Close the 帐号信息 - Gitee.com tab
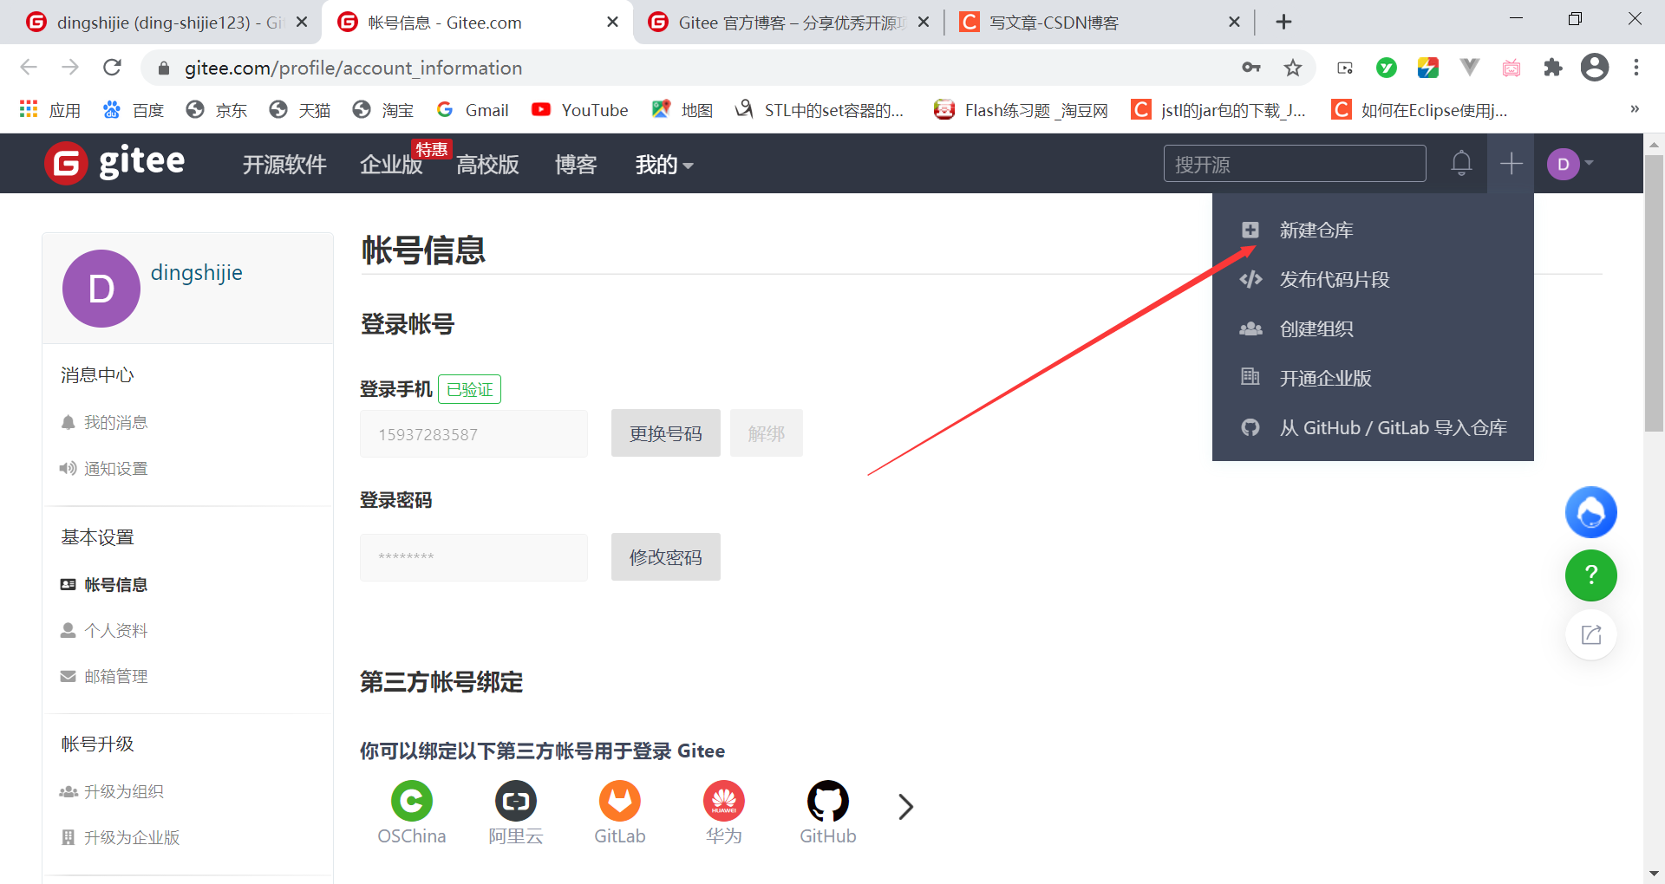 pyautogui.click(x=613, y=23)
